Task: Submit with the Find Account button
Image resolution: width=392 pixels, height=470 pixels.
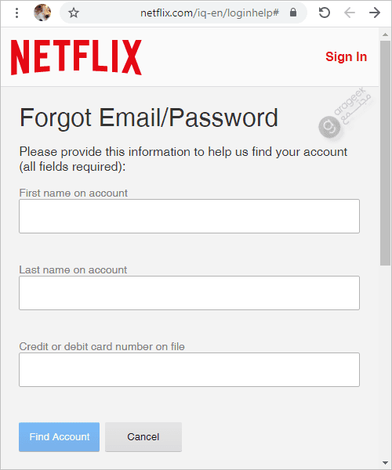Action: pyautogui.click(x=59, y=437)
